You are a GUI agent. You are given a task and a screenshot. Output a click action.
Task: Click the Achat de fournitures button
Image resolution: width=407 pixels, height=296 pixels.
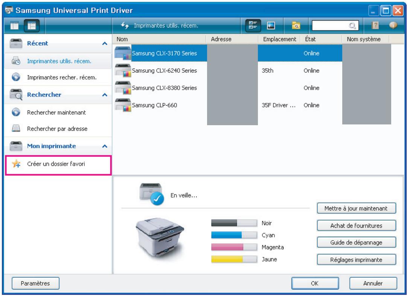coord(357,225)
